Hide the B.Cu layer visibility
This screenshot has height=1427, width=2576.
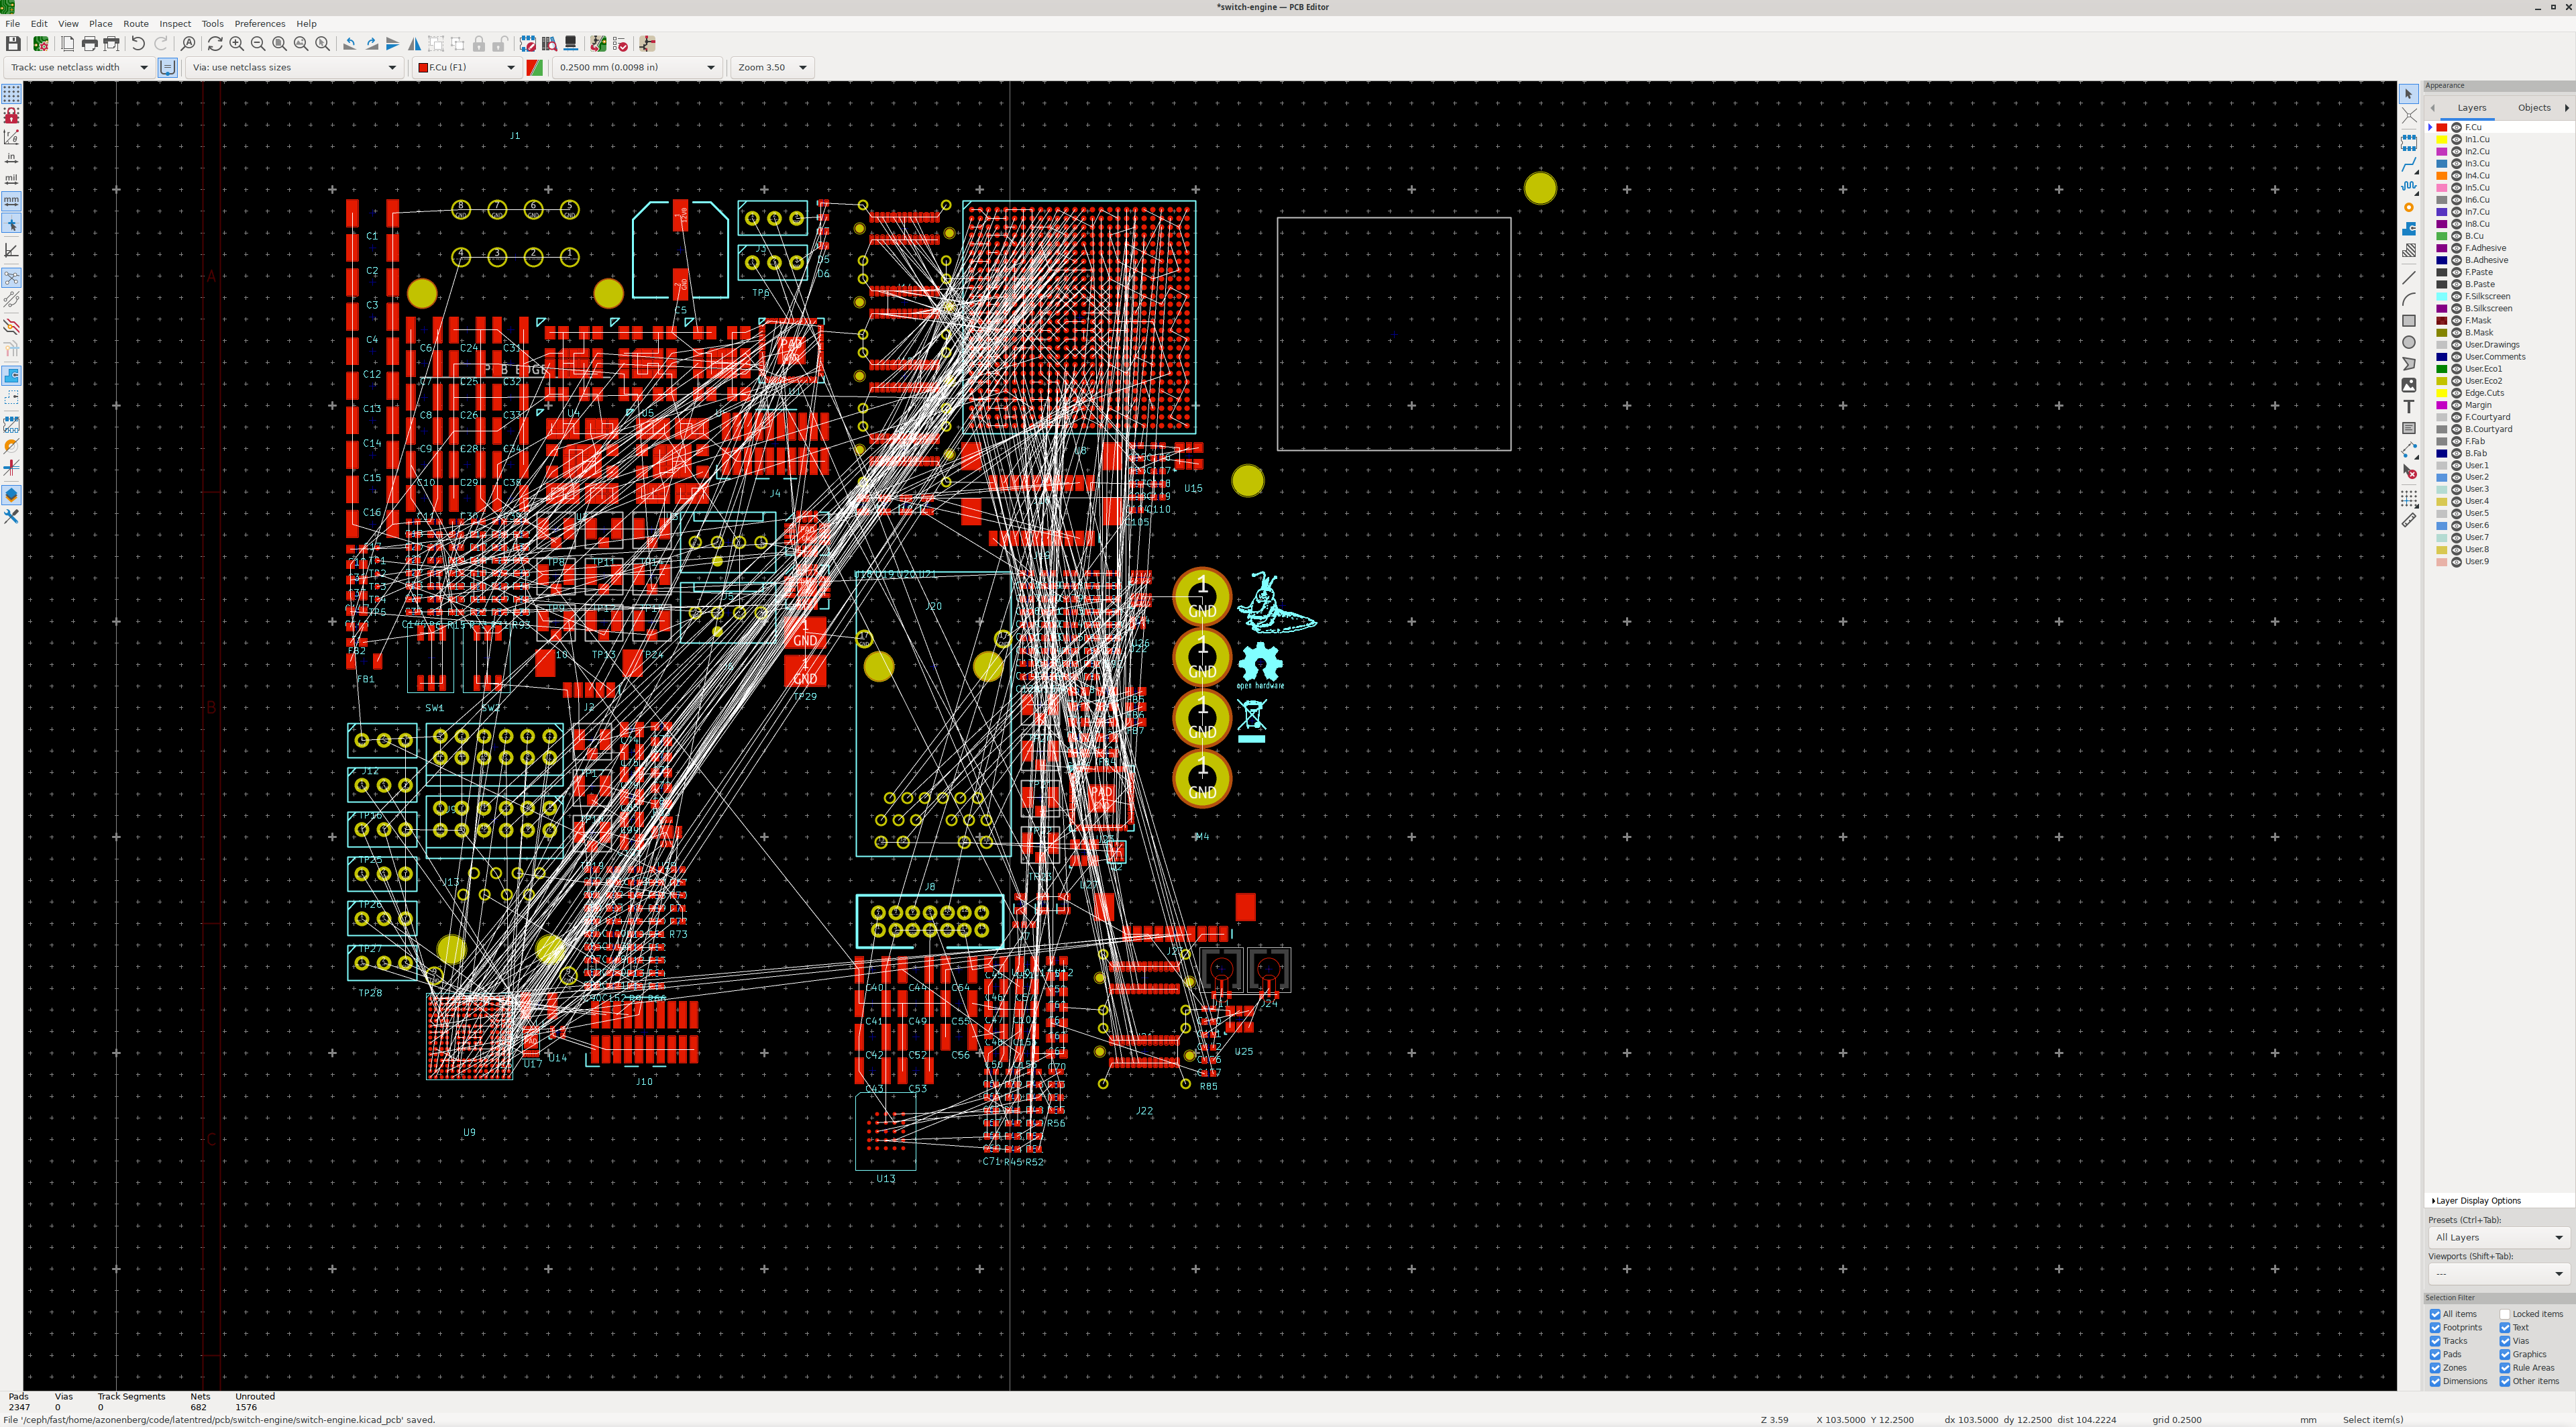click(x=2457, y=236)
